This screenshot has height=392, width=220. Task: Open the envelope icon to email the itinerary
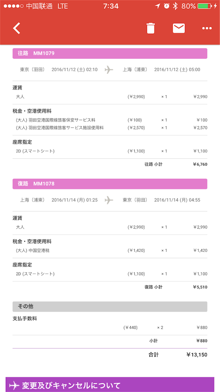tap(179, 28)
